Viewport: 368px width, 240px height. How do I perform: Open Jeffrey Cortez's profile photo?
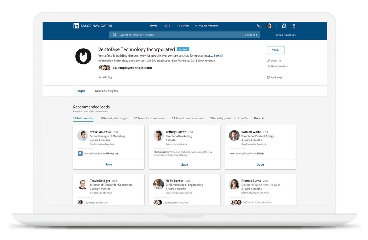[x=158, y=136]
